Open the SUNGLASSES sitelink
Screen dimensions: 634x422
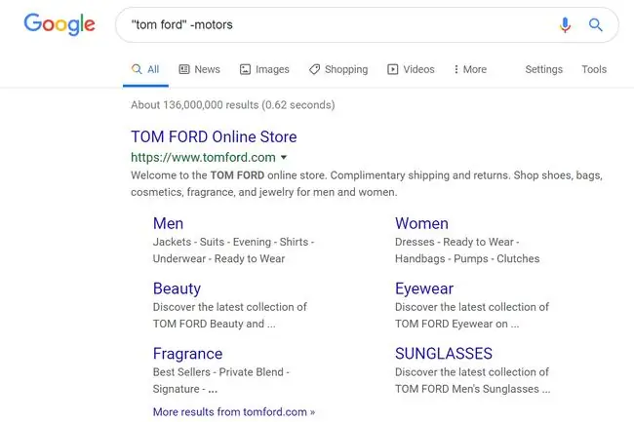point(444,354)
